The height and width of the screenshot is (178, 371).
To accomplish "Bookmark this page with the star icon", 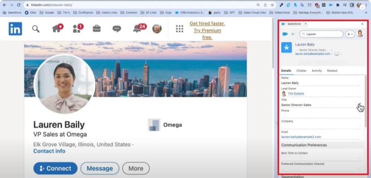I will 272,5.
